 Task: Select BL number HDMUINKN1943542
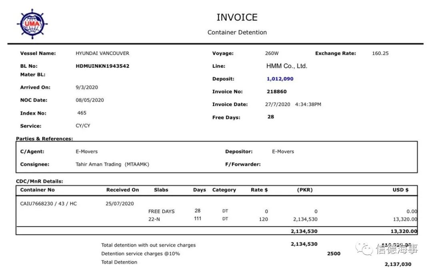pyautogui.click(x=102, y=66)
